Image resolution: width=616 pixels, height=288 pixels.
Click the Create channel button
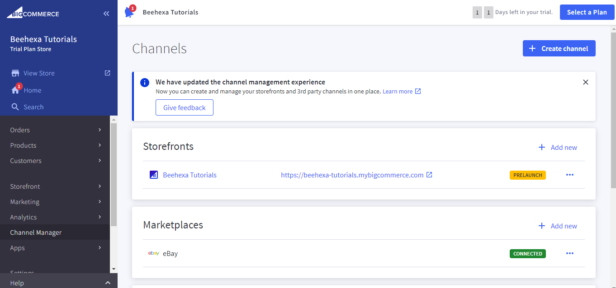559,48
